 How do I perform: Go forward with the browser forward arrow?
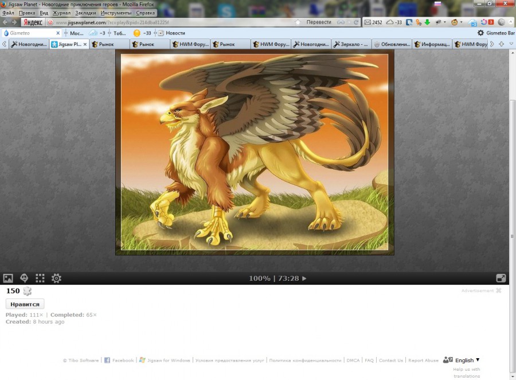tap(14, 22)
